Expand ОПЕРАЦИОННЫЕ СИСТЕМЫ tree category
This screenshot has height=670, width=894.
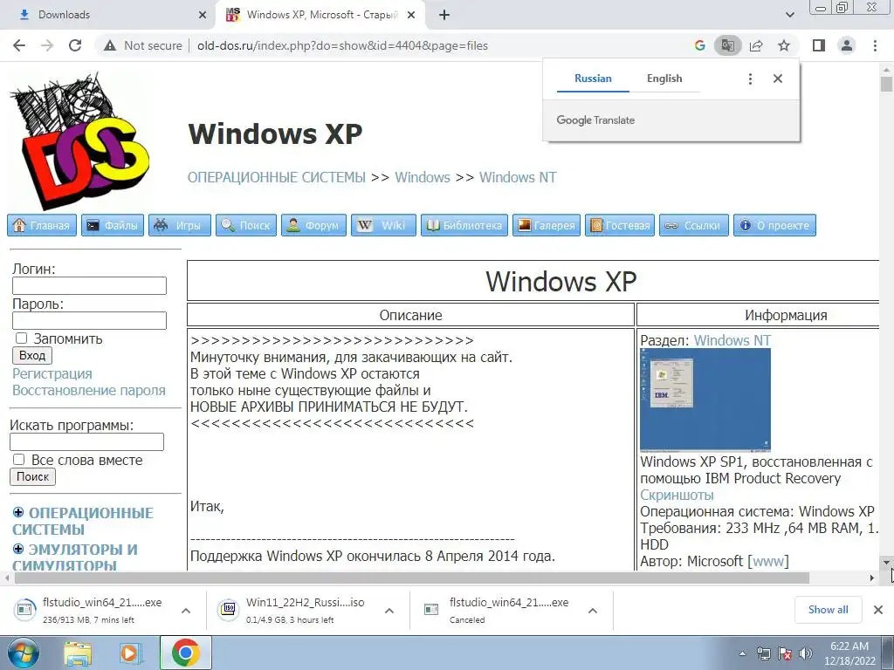pos(18,512)
